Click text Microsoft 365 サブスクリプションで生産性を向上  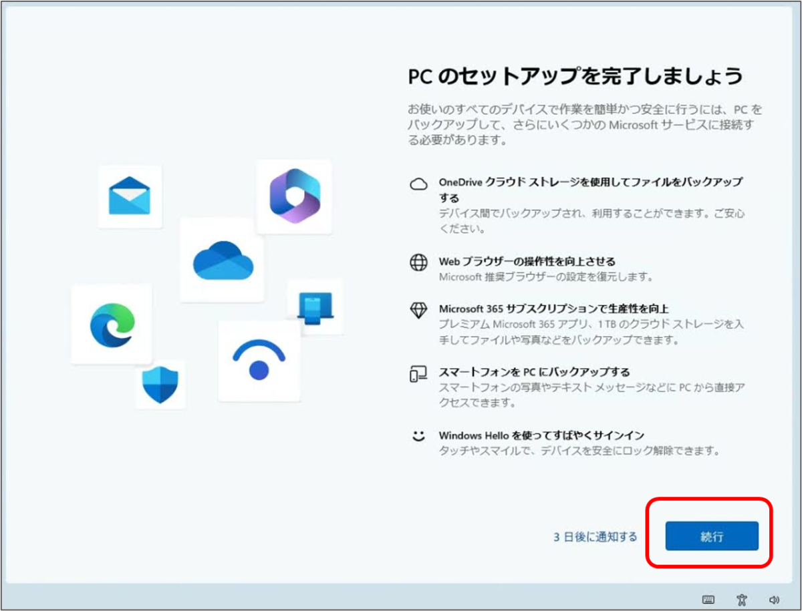(x=554, y=309)
